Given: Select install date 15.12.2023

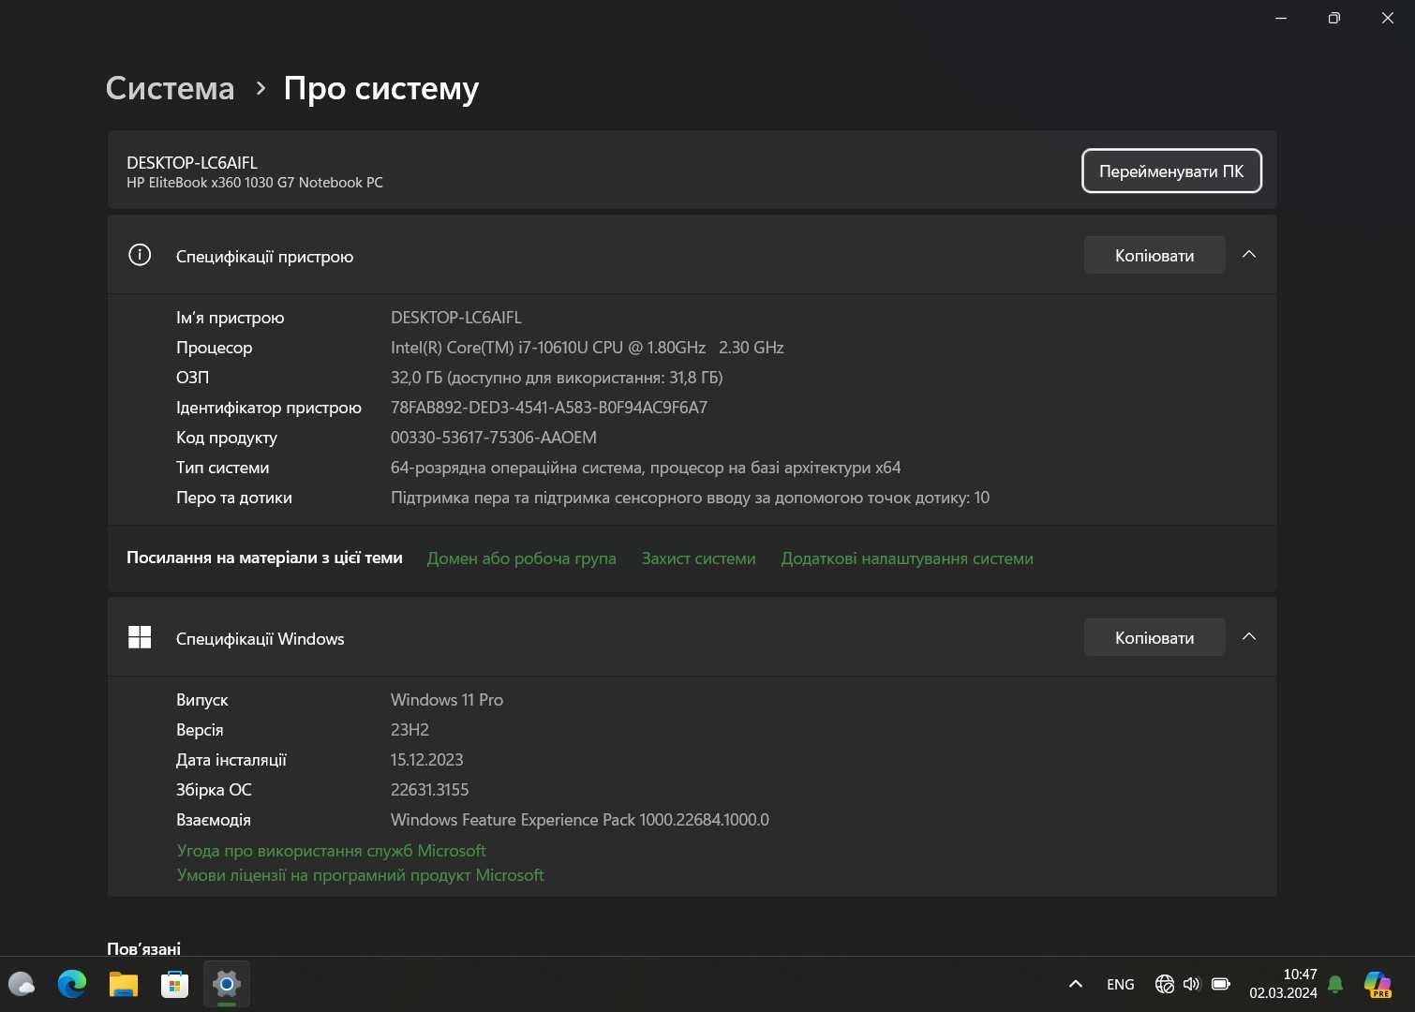Looking at the screenshot, I should (426, 760).
